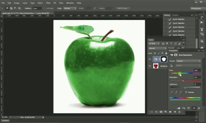Click the Masks icon in Properties panel
The width and height of the screenshot is (206, 123).
point(176,55)
